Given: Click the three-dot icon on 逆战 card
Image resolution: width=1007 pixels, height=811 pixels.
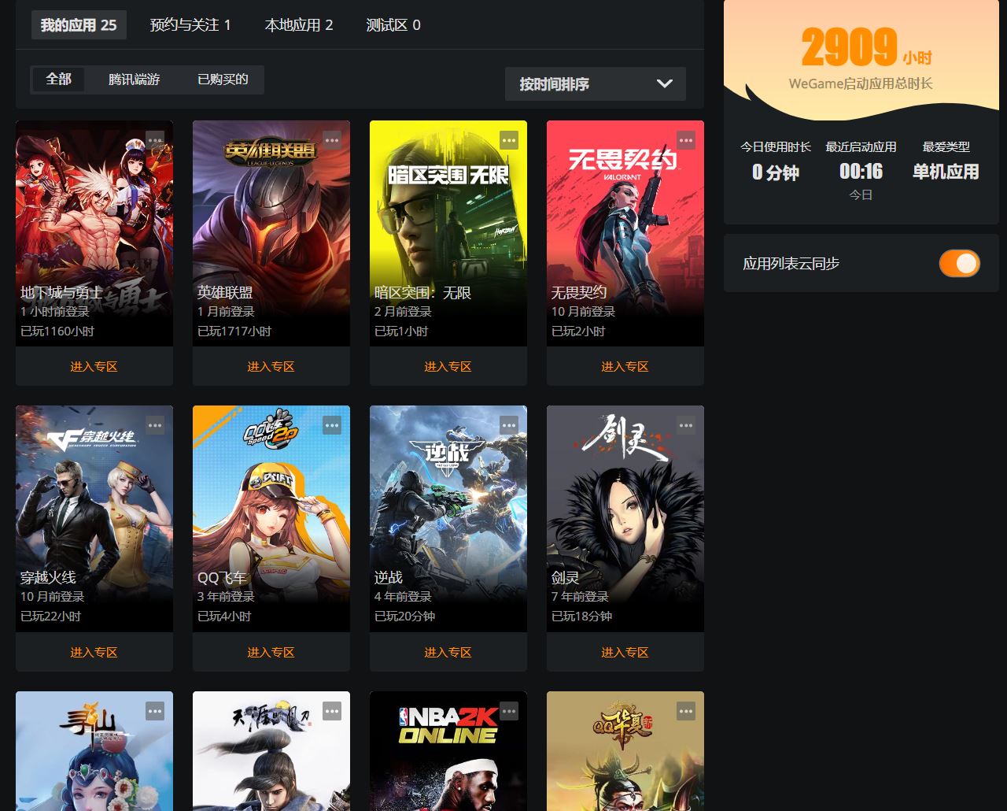Looking at the screenshot, I should pos(509,425).
